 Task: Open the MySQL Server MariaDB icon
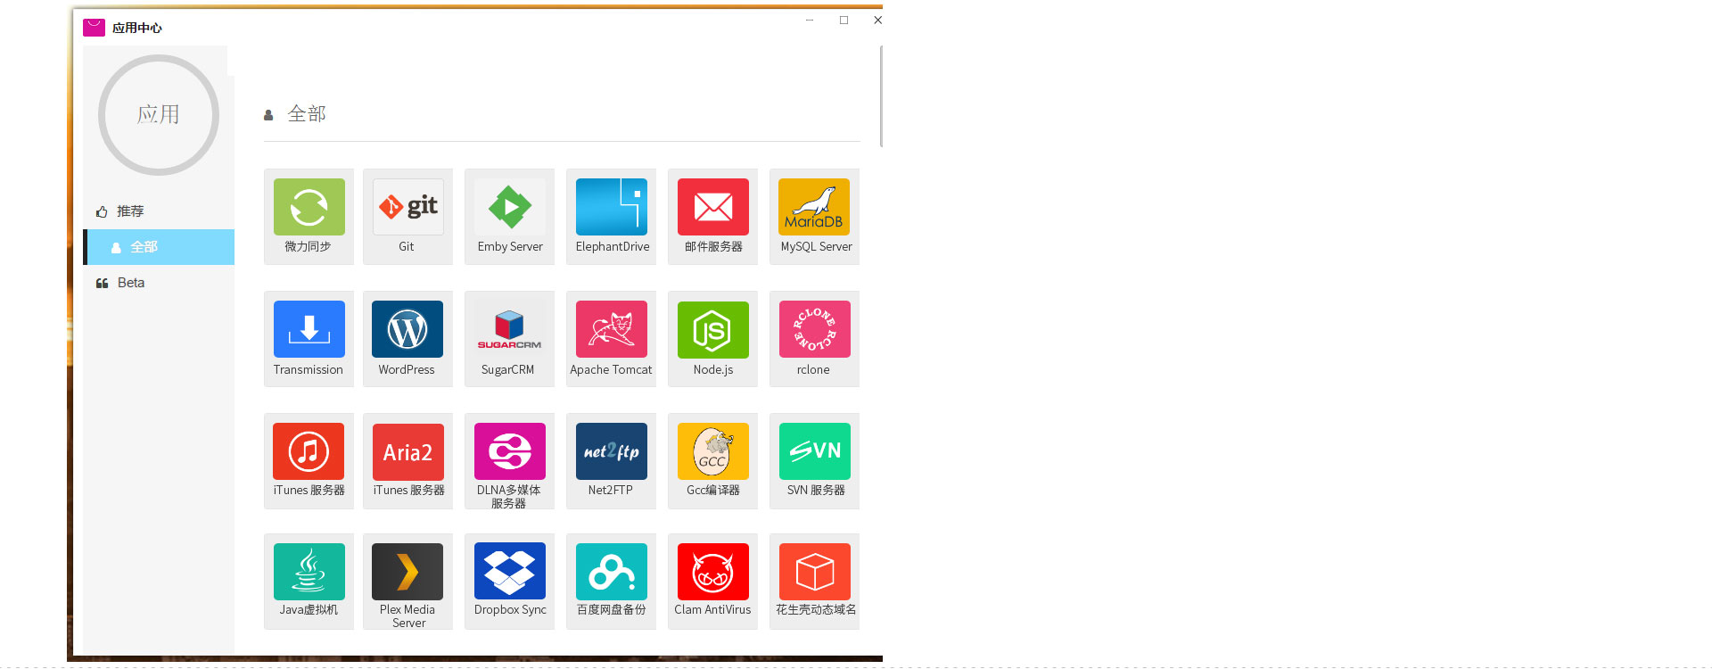click(x=814, y=207)
